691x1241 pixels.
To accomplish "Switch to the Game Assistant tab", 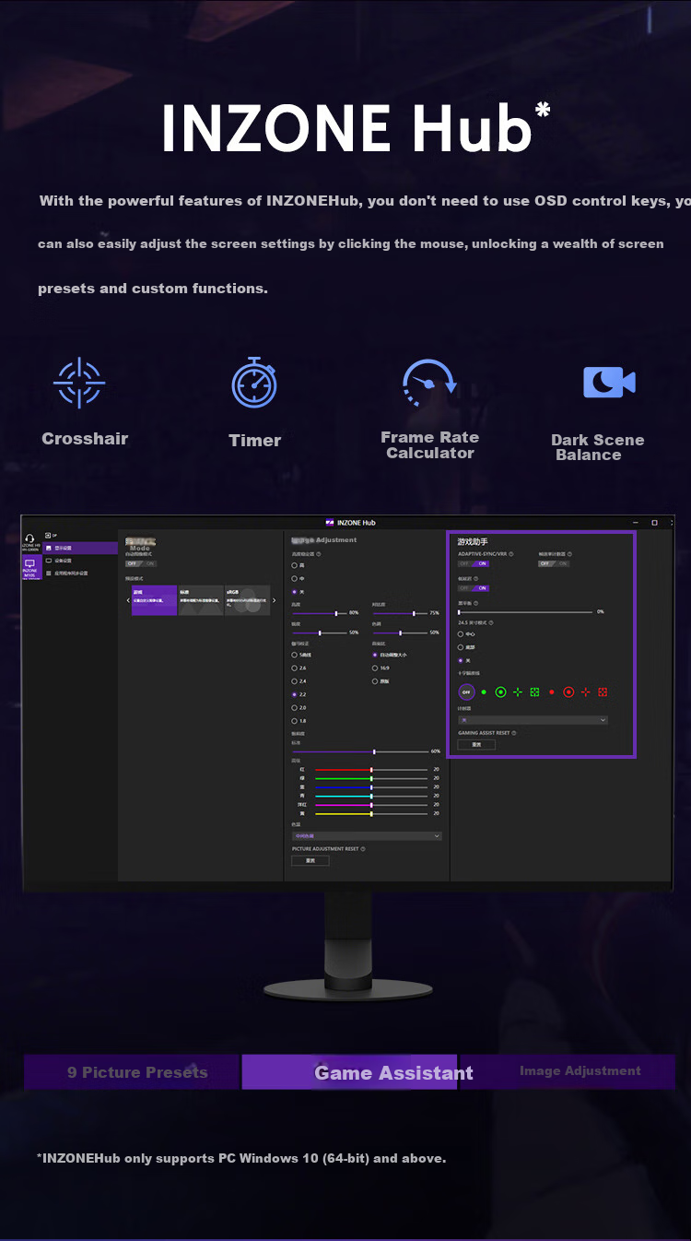I will tap(350, 1072).
